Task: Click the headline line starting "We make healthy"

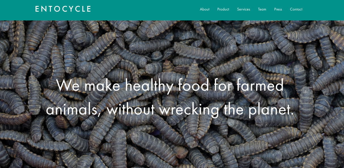Action: pos(170,85)
